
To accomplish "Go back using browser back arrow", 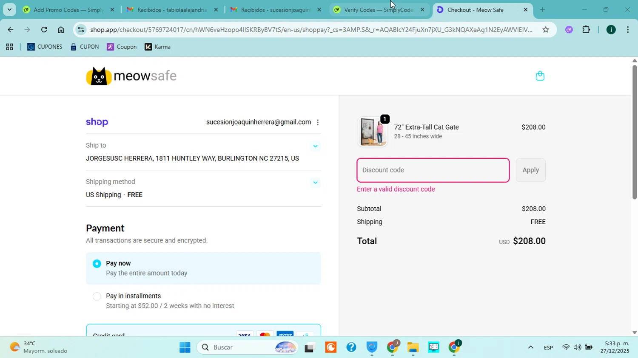I will pyautogui.click(x=10, y=29).
